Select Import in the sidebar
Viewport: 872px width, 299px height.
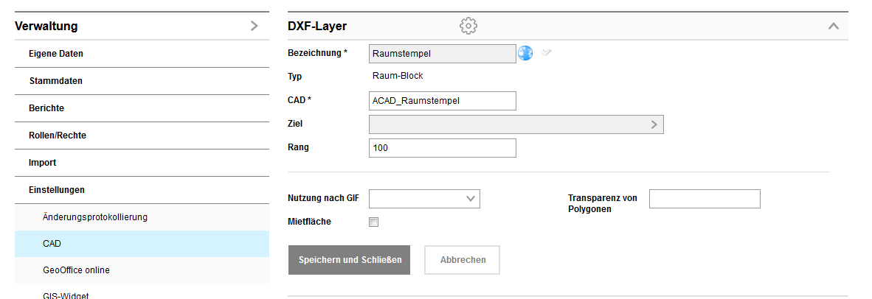[x=43, y=163]
